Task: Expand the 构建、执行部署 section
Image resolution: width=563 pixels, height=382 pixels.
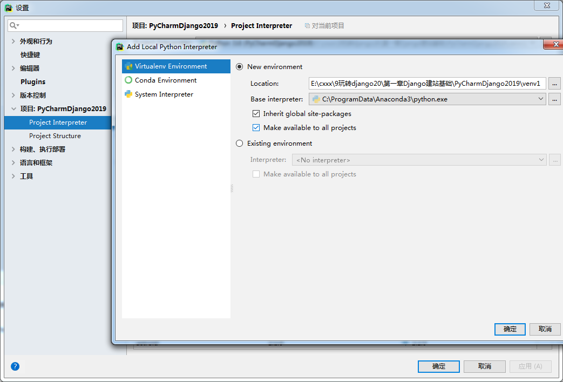Action: tap(13, 149)
